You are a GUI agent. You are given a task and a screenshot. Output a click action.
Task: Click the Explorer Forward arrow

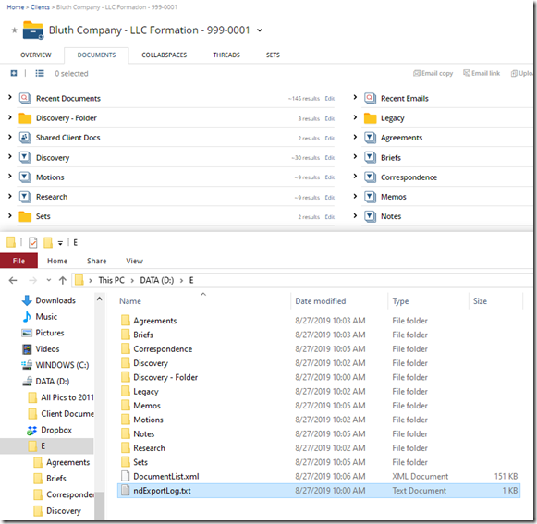(32, 281)
